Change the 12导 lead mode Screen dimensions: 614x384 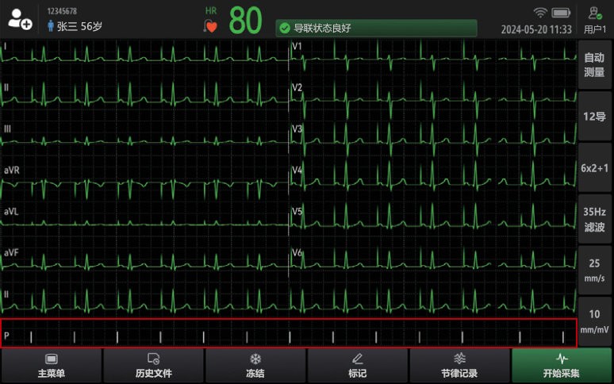594,116
